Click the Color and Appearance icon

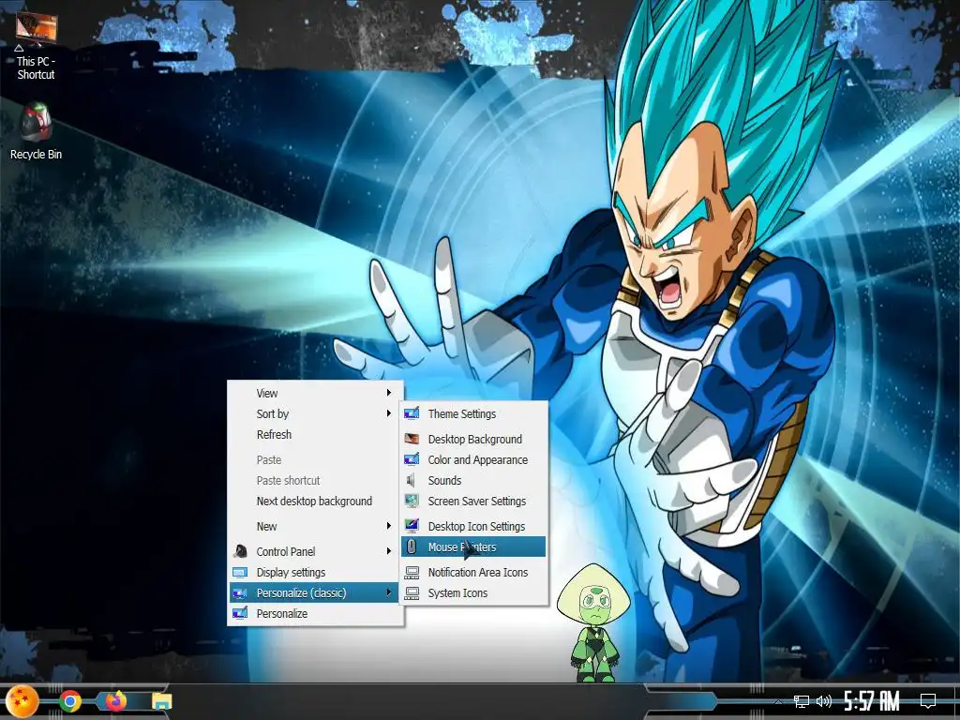(x=412, y=459)
